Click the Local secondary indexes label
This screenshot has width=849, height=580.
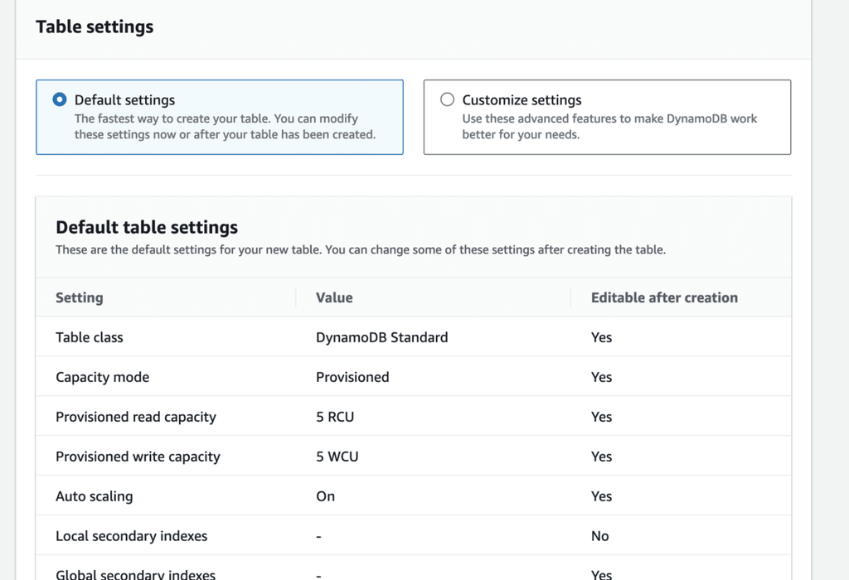[131, 536]
